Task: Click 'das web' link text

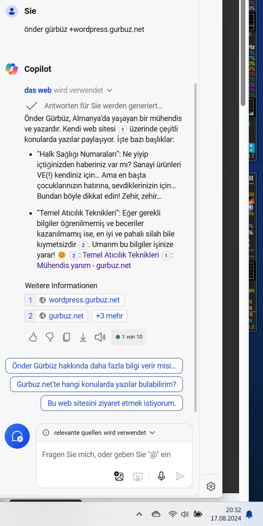Action: click(x=38, y=90)
